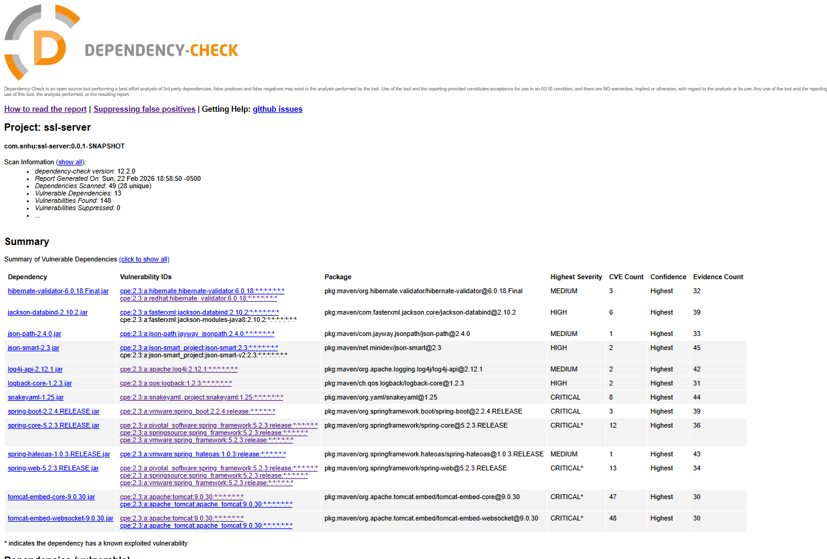Click 'com.snhu:ssl-server:0.0.1-SNAPSHOT' identifier text
The image size is (827, 559).
[x=65, y=147]
